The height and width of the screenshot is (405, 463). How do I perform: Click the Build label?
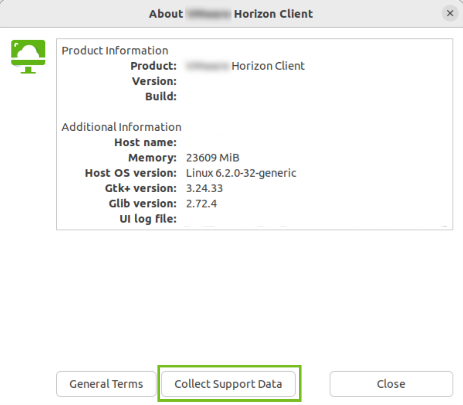(x=161, y=96)
